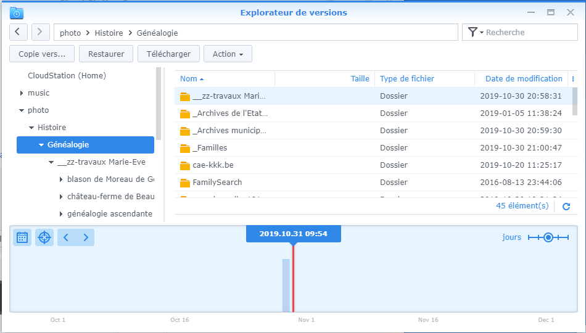Select photo in the breadcrumb path
This screenshot has height=333, width=586.
(x=70, y=33)
